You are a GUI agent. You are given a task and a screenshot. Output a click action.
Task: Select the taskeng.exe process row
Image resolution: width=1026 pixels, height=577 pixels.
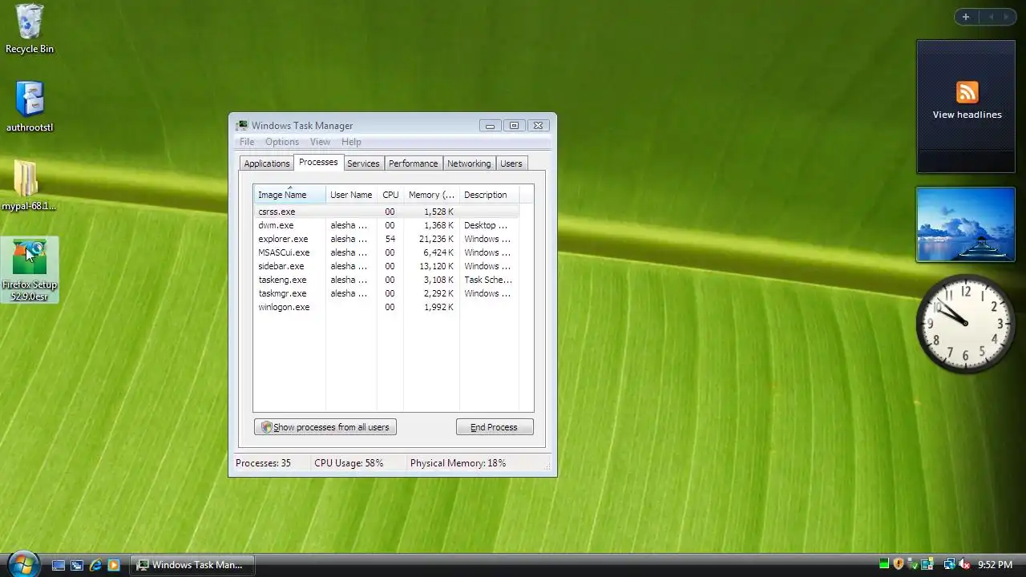(386, 280)
